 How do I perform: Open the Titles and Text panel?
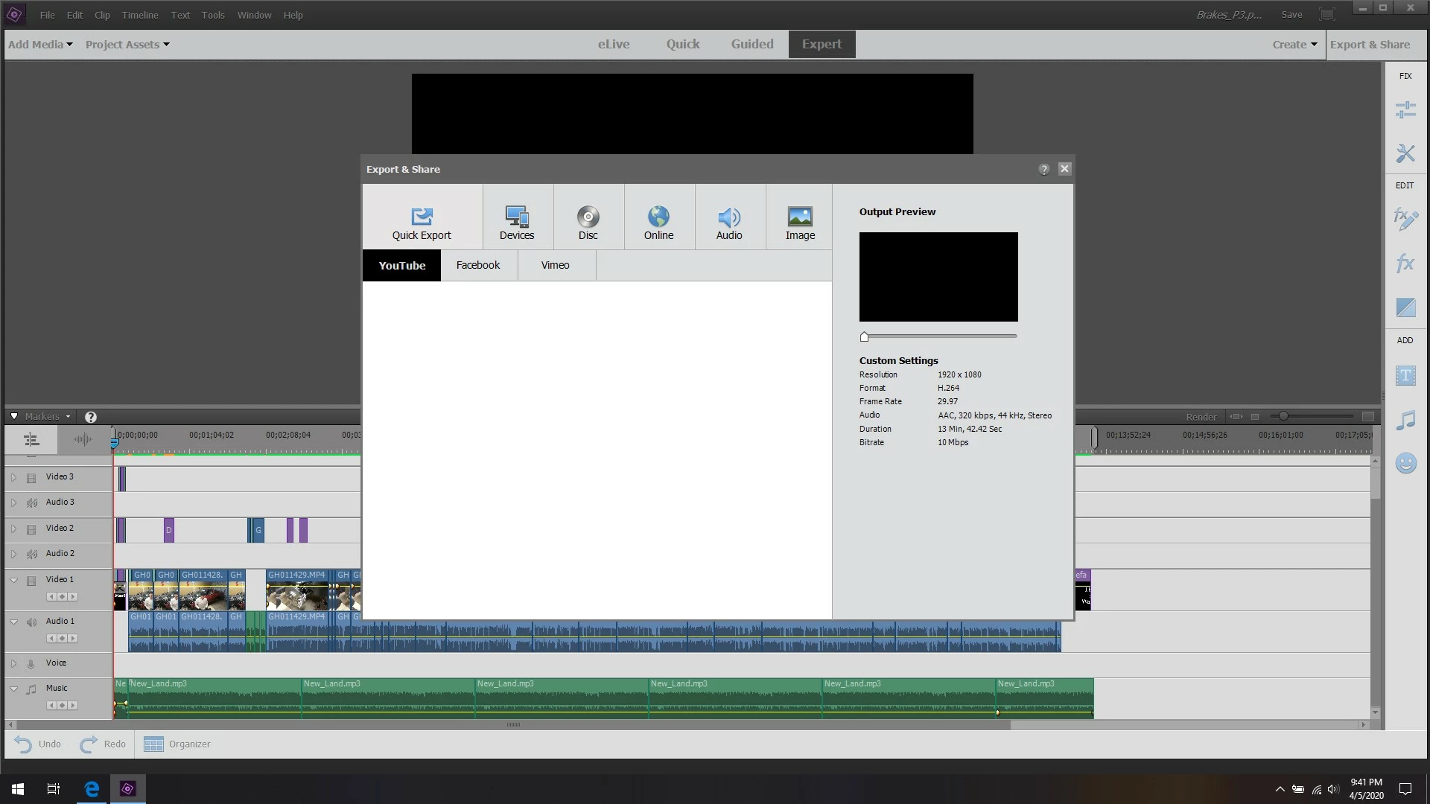(1405, 376)
